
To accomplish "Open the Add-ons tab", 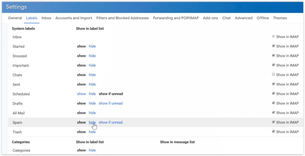I will [210, 18].
